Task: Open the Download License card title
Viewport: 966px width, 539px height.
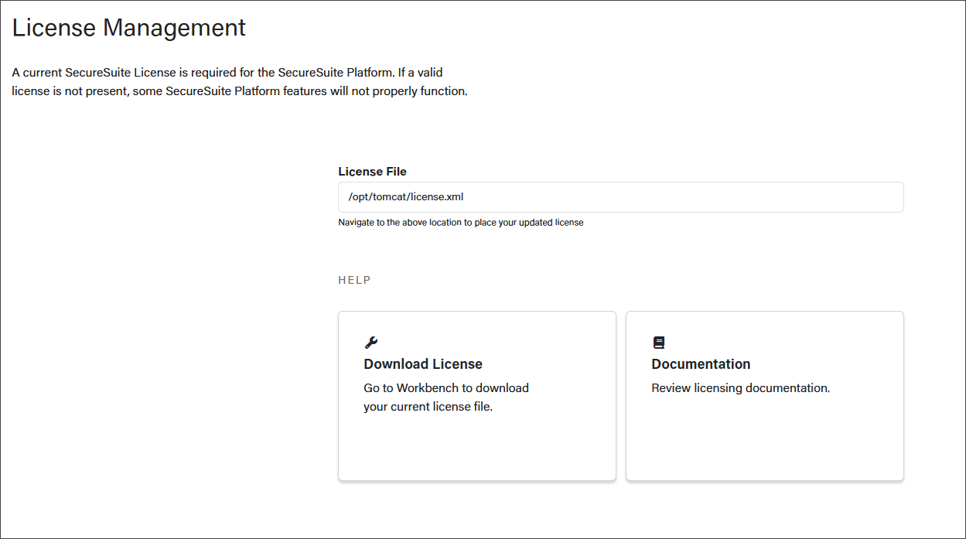Action: (x=423, y=364)
